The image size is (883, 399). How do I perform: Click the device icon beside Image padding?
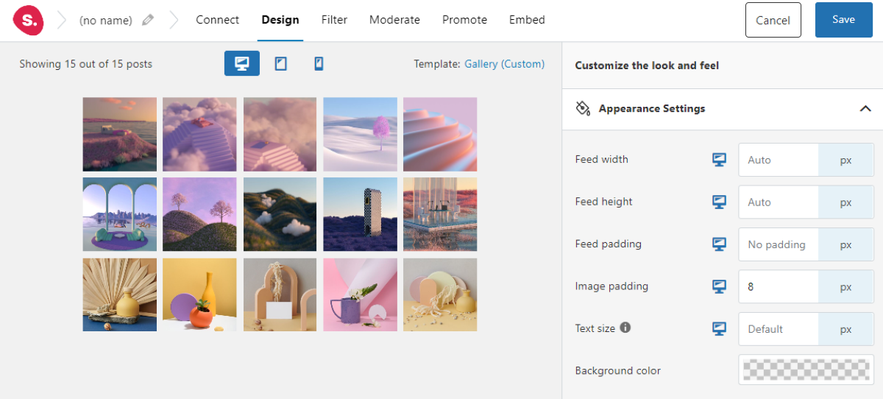point(719,286)
